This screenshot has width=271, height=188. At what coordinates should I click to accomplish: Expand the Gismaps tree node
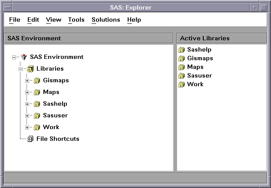tap(27, 81)
